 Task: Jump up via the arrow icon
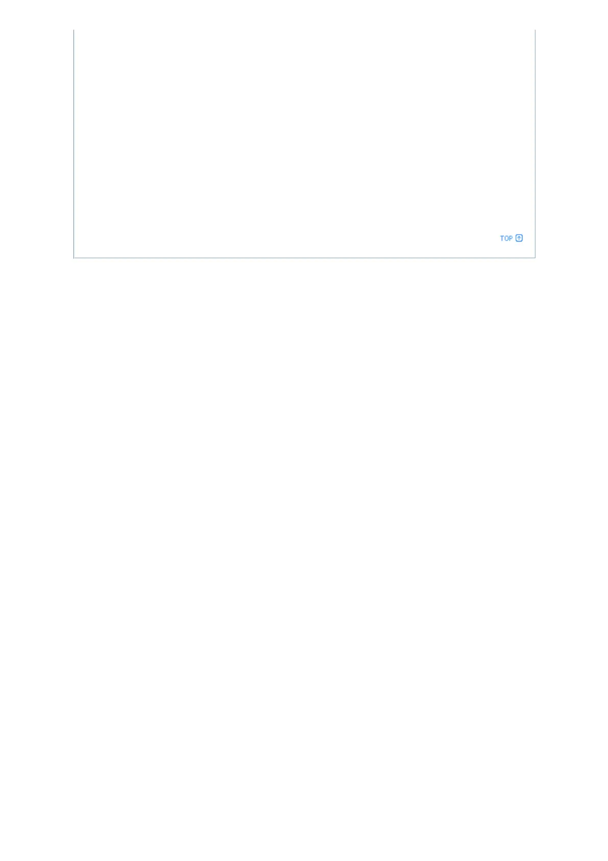(x=519, y=238)
